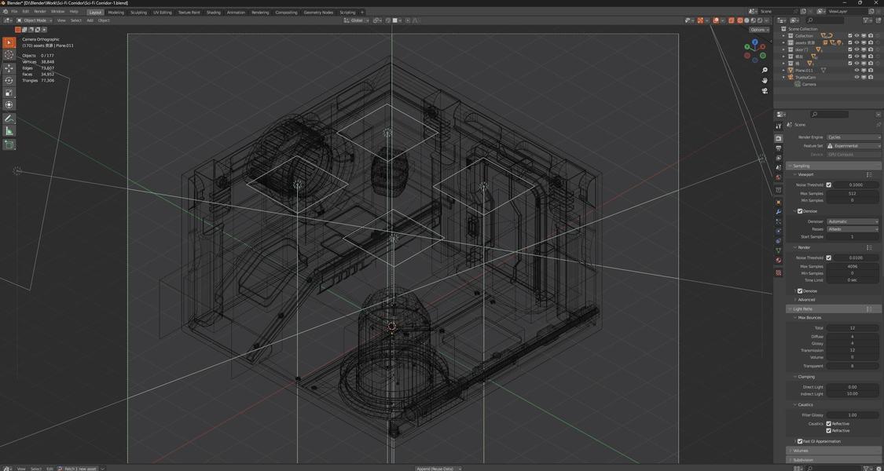The image size is (884, 471).
Task: Open the viewport Object menu
Action: (x=105, y=20)
